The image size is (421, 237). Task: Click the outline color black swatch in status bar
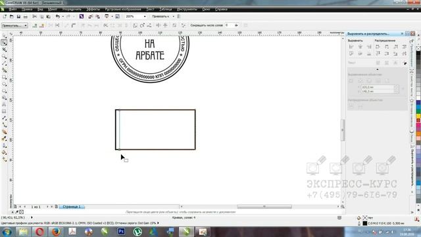point(365,223)
